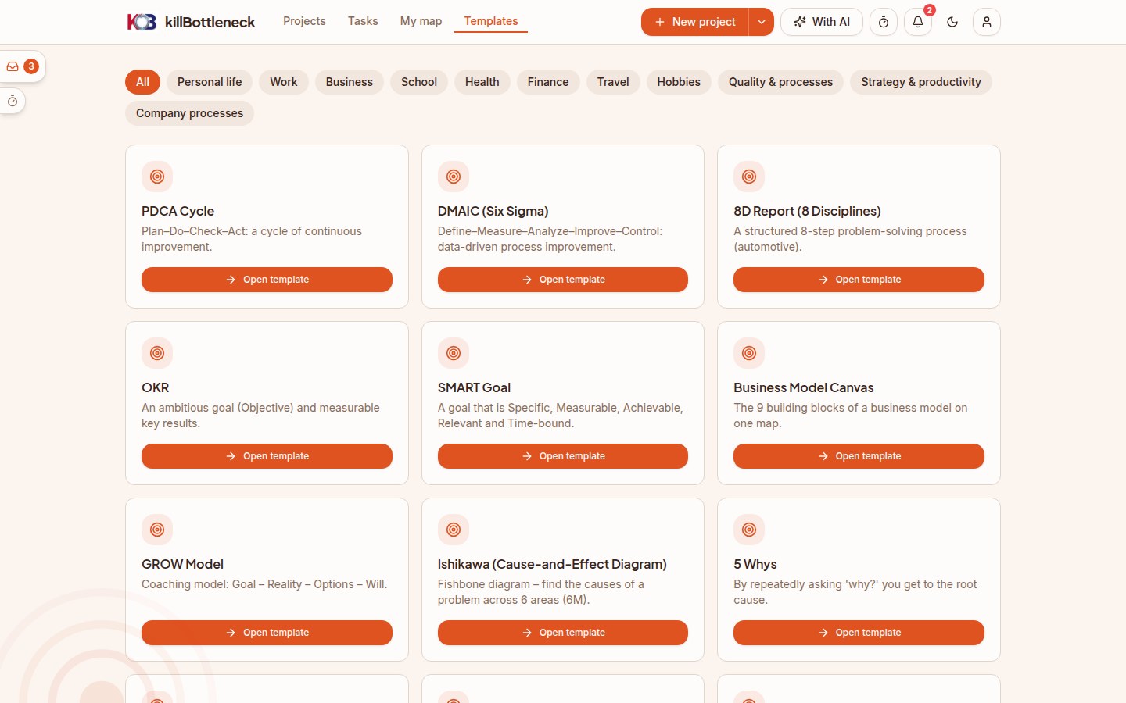
Task: Click the SMART Goal target icon
Action: [x=454, y=353]
